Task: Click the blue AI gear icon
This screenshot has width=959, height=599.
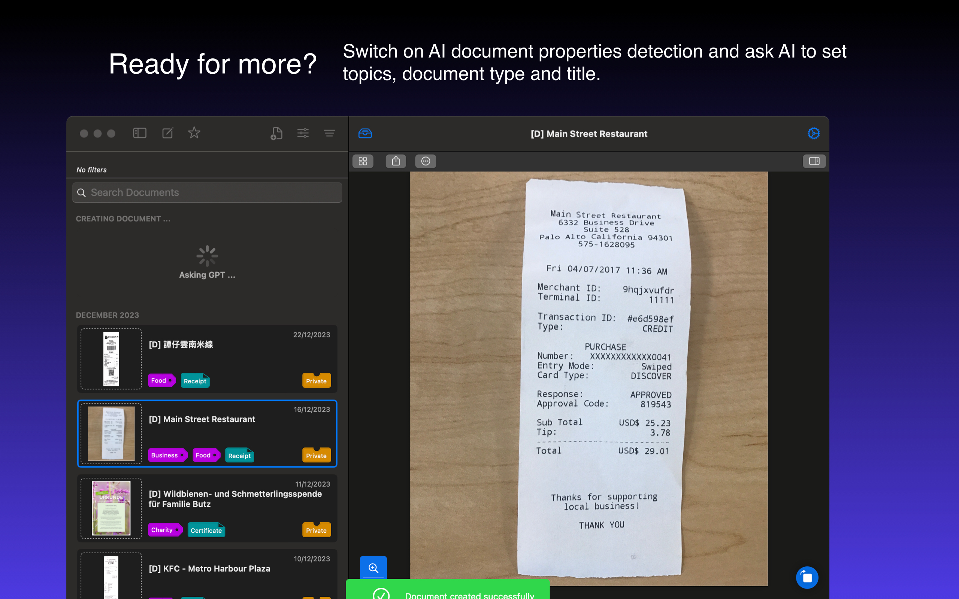Action: [x=814, y=134]
